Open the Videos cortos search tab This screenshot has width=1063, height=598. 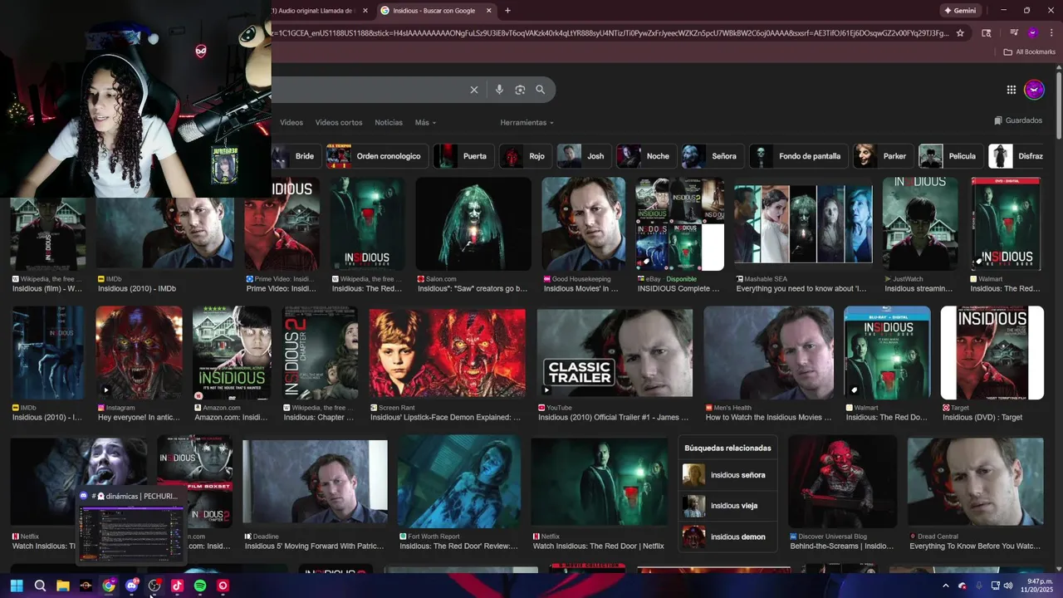click(339, 122)
